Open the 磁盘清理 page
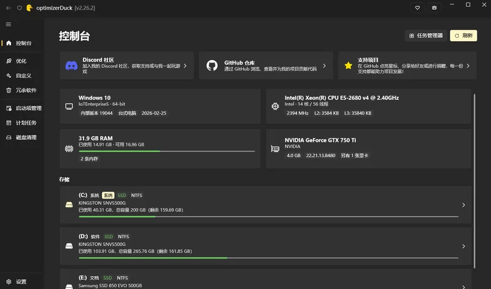This screenshot has width=491, height=289. click(x=22, y=137)
